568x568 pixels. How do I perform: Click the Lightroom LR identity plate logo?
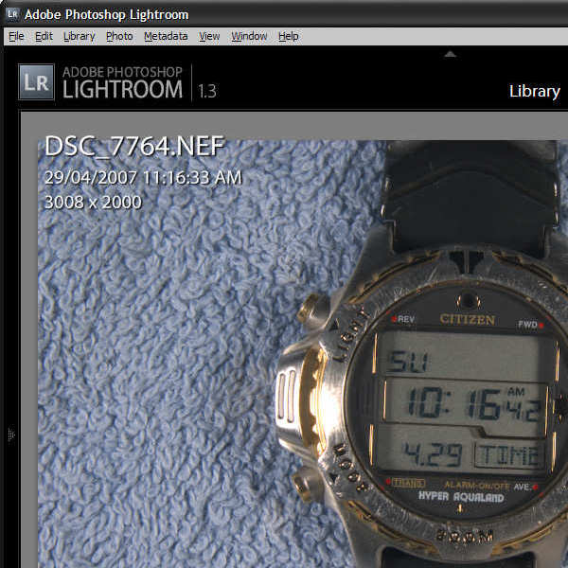click(36, 81)
